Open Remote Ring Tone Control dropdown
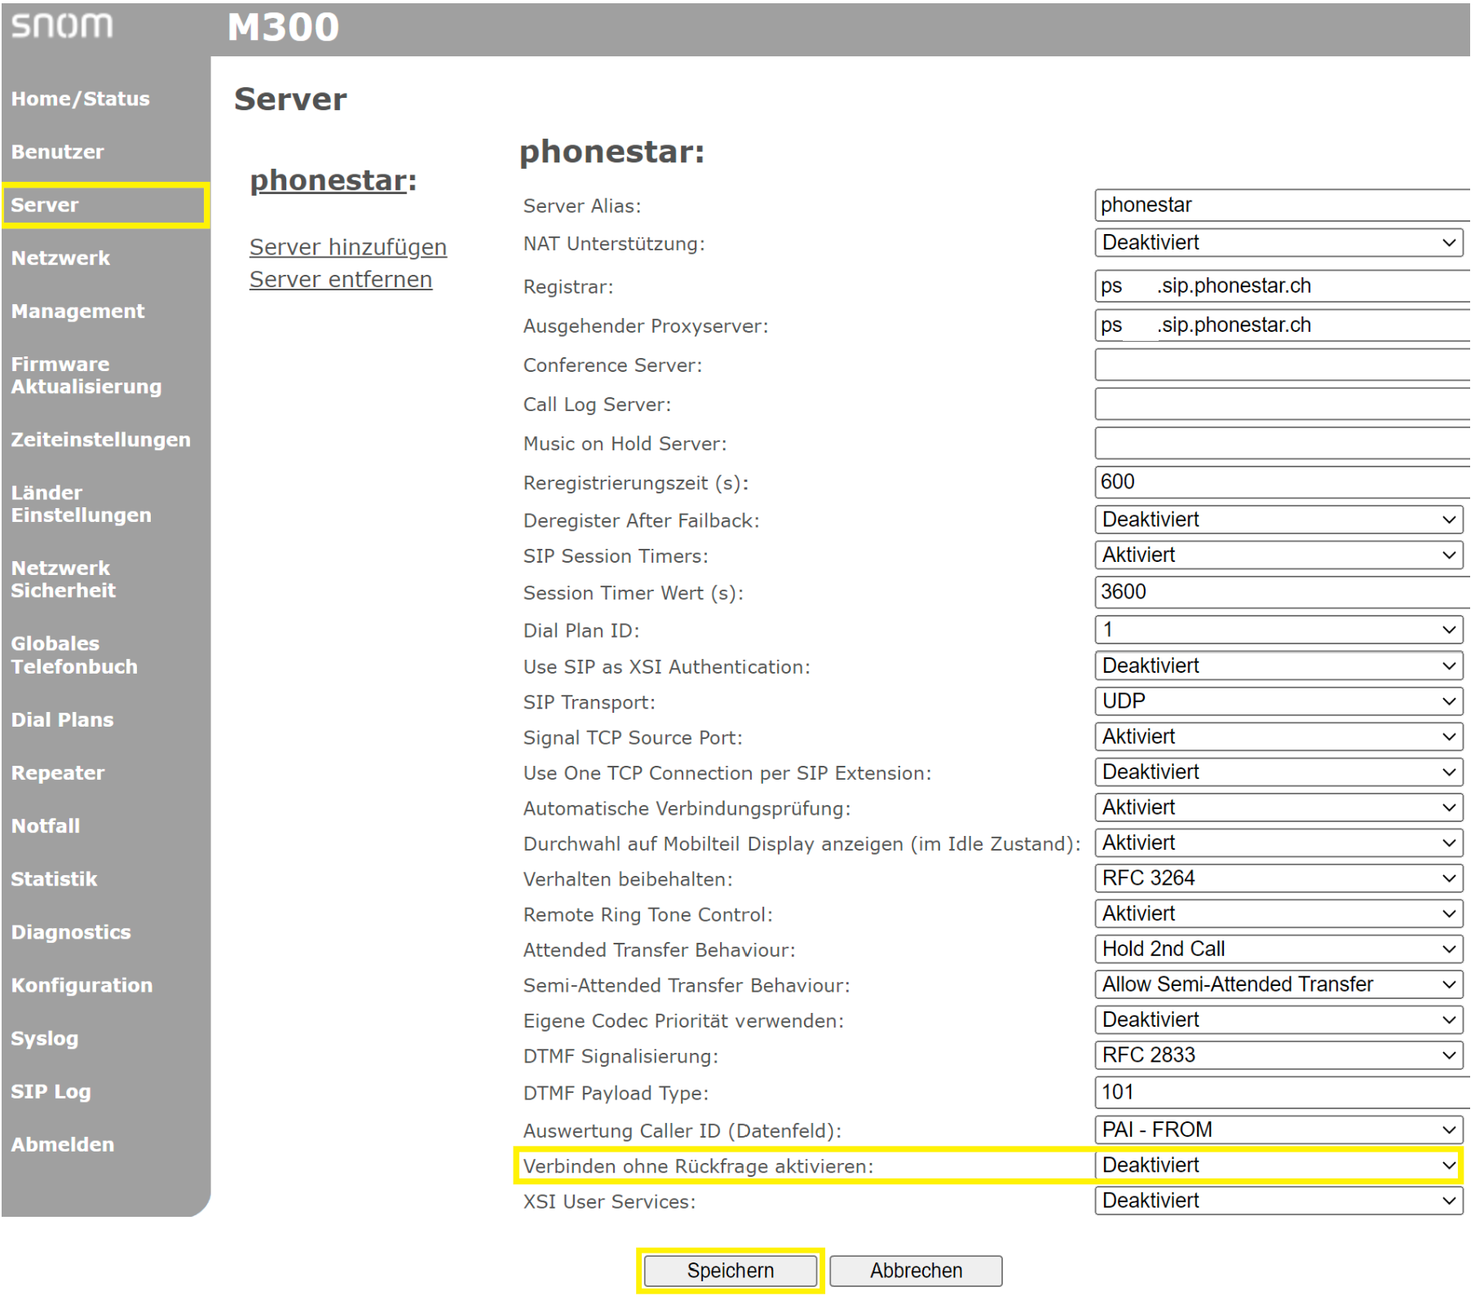The width and height of the screenshot is (1484, 1300). (x=1279, y=913)
